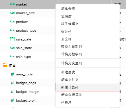
Task: Click the # icon beside budget_cogs
Action: pyautogui.click(x=12, y=83)
